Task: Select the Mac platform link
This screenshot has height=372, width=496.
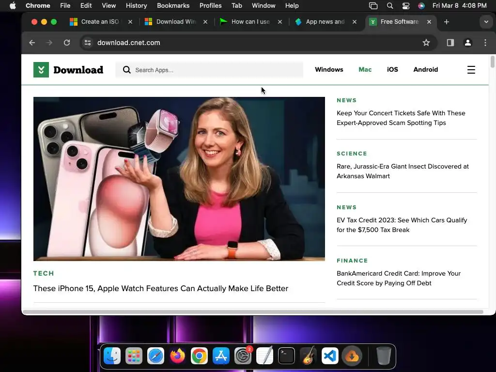Action: 365,70
